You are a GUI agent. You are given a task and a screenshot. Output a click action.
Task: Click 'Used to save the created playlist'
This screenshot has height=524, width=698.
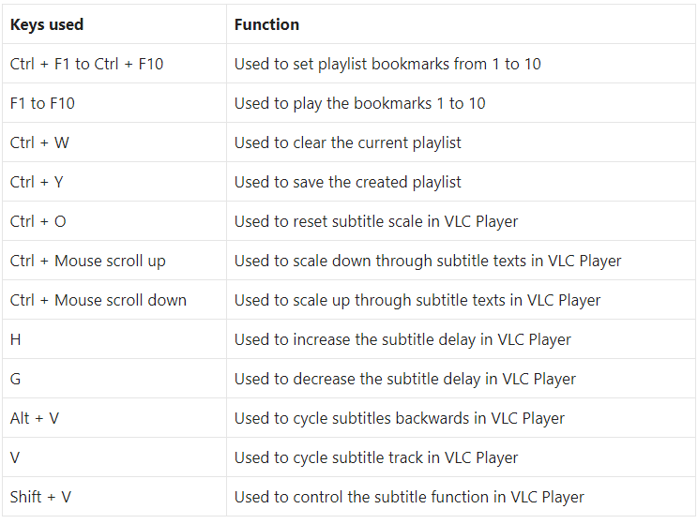coord(348,183)
